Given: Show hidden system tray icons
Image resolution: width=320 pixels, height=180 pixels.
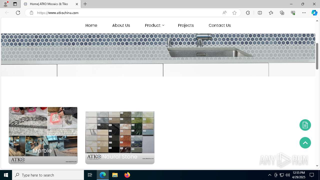Looking at the screenshot, I should pyautogui.click(x=269, y=175).
